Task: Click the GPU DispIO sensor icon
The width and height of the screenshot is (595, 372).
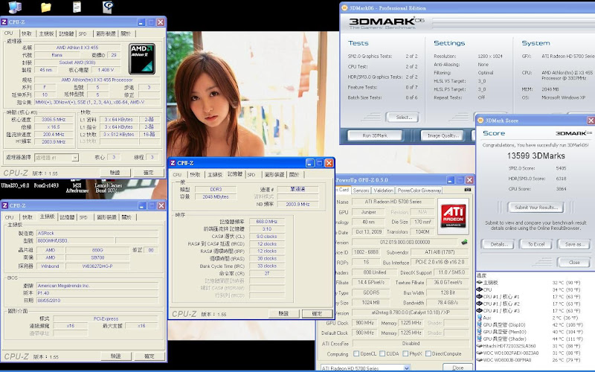Action: (479, 324)
